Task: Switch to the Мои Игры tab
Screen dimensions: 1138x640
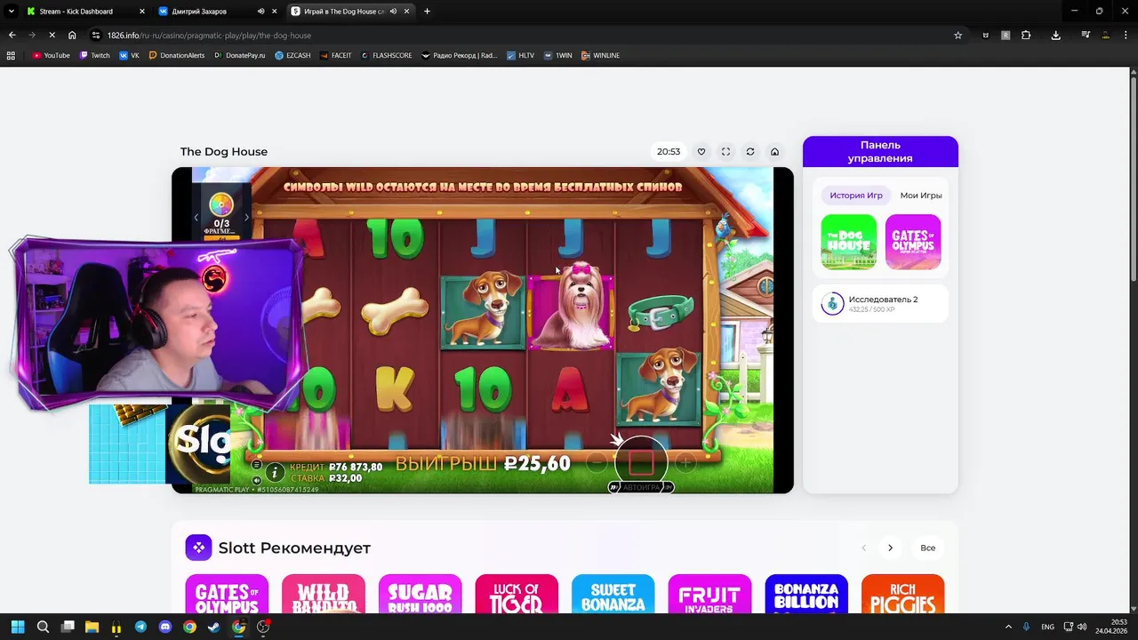Action: 921,196
